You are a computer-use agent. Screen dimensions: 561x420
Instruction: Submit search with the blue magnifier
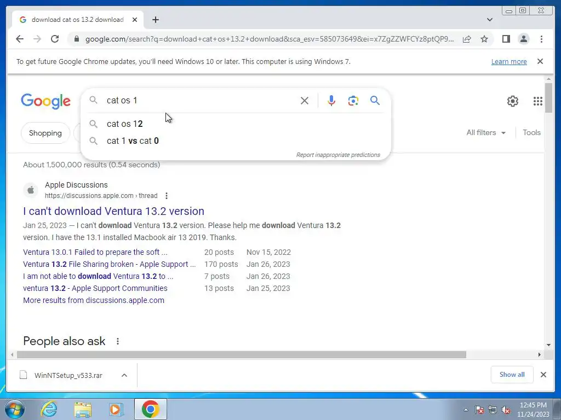tap(375, 101)
